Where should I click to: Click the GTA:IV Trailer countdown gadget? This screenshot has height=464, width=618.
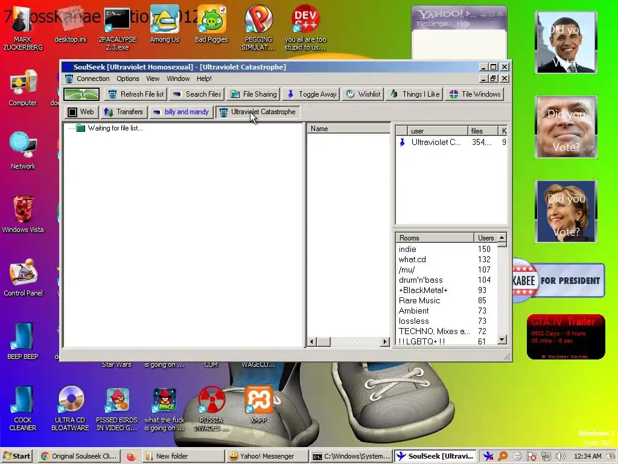[x=565, y=337]
